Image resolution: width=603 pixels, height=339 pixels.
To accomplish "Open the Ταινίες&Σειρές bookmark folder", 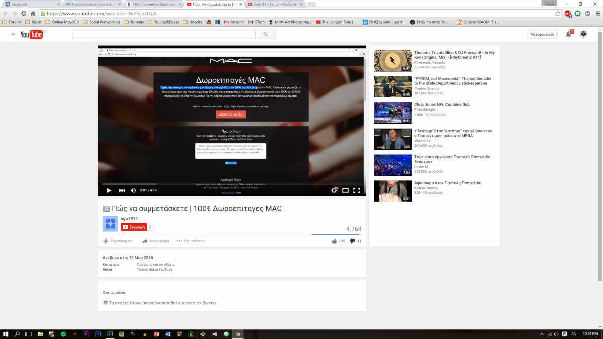I will pyautogui.click(x=163, y=22).
